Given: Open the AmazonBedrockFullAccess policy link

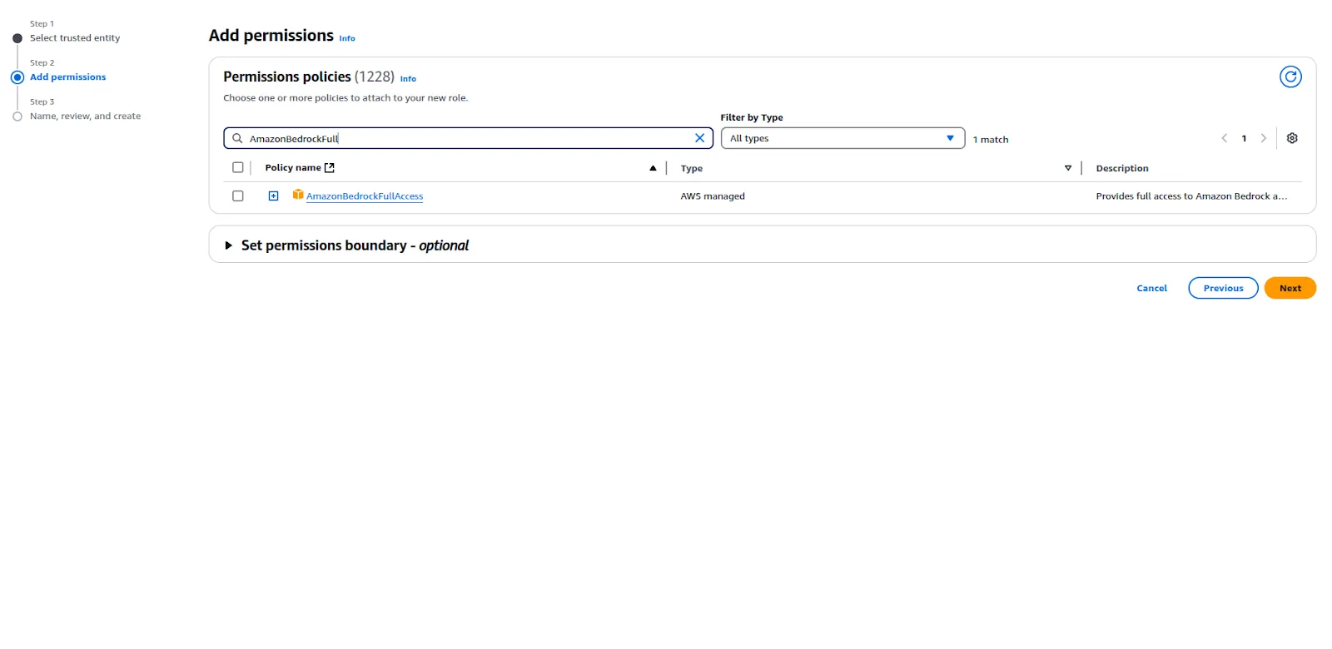Looking at the screenshot, I should tap(365, 196).
